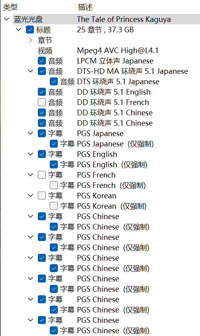The image size is (200, 336).
Task: Enable the full PGS Korean subtitle checkbox
Action: pos(42,196)
